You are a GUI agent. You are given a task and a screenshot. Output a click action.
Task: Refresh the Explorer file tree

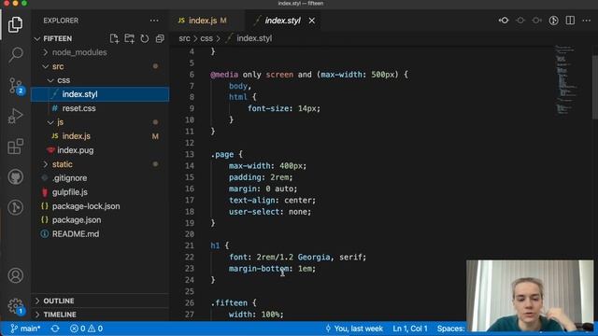click(x=145, y=38)
